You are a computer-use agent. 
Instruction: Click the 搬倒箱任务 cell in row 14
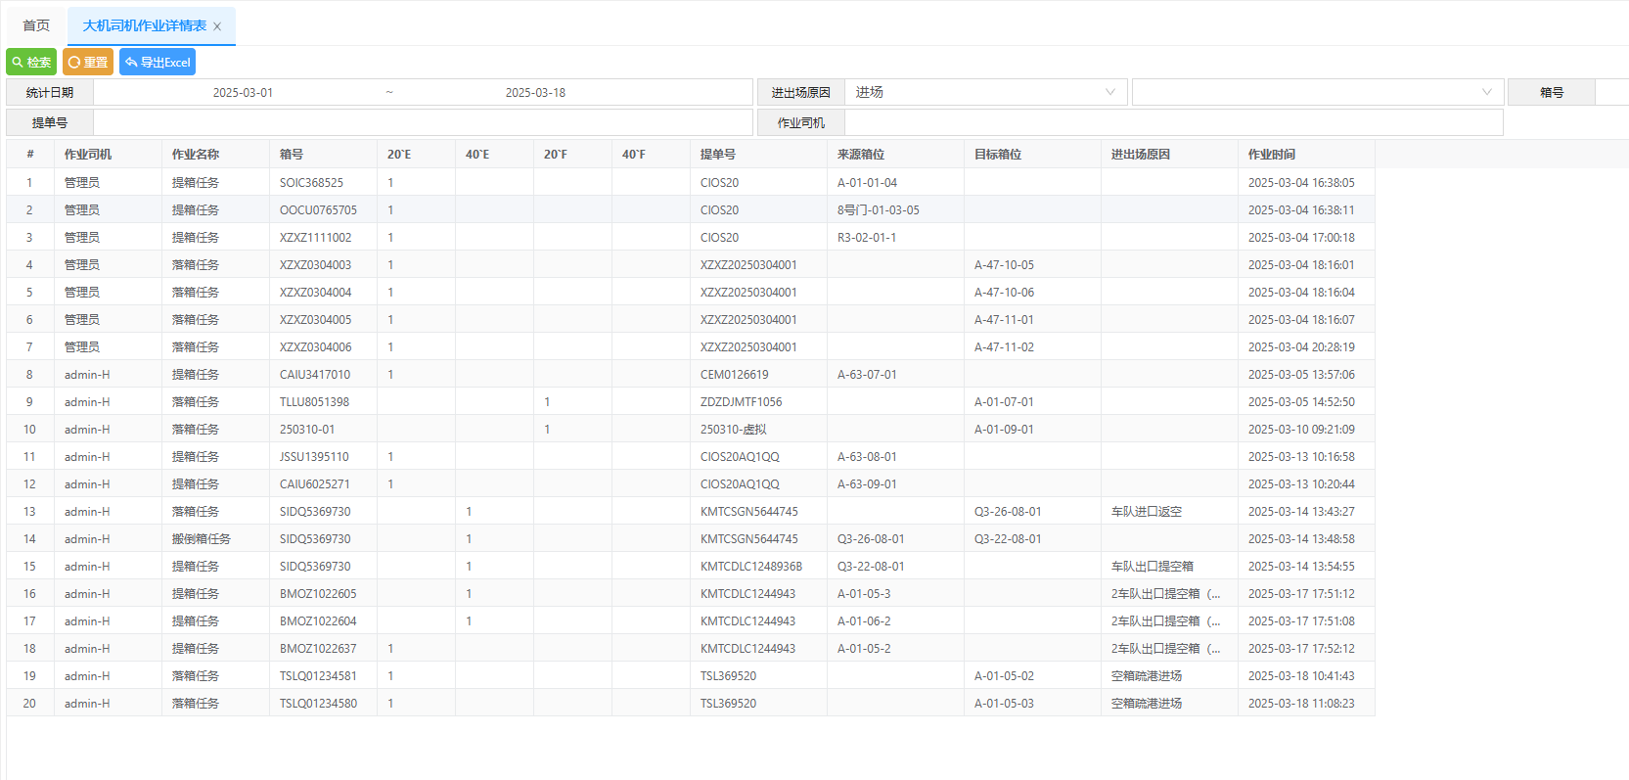[201, 538]
